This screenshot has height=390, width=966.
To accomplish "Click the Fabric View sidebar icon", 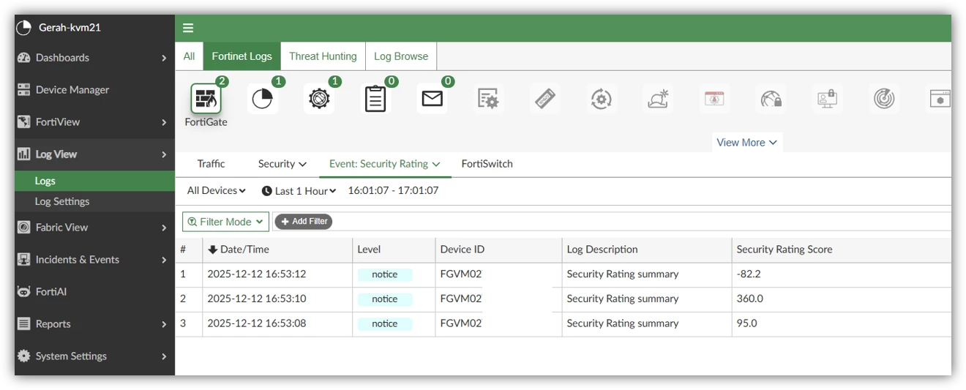I will point(23,228).
